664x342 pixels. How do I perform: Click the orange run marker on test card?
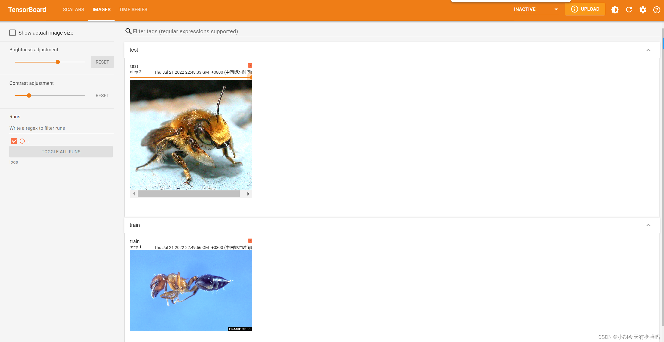pos(250,65)
